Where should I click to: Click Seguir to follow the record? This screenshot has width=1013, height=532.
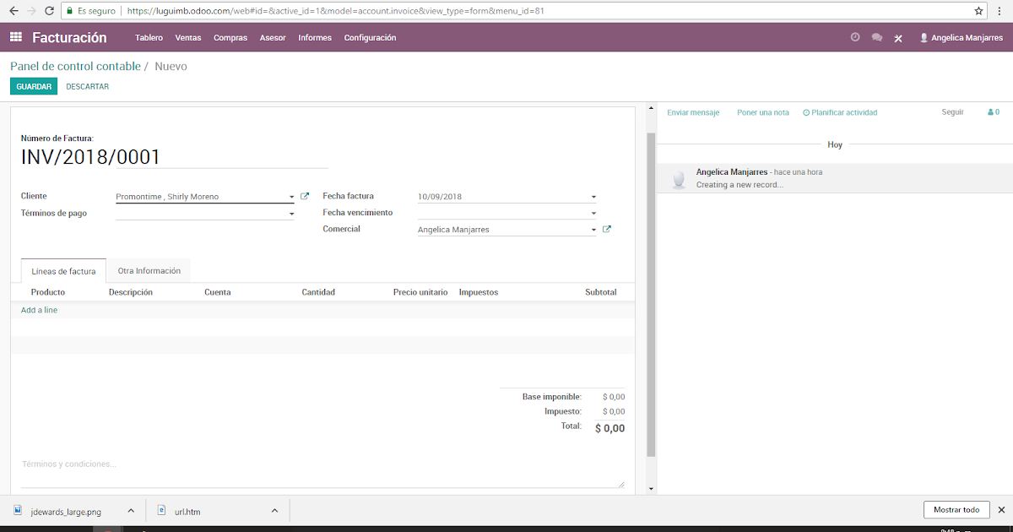[x=952, y=111]
